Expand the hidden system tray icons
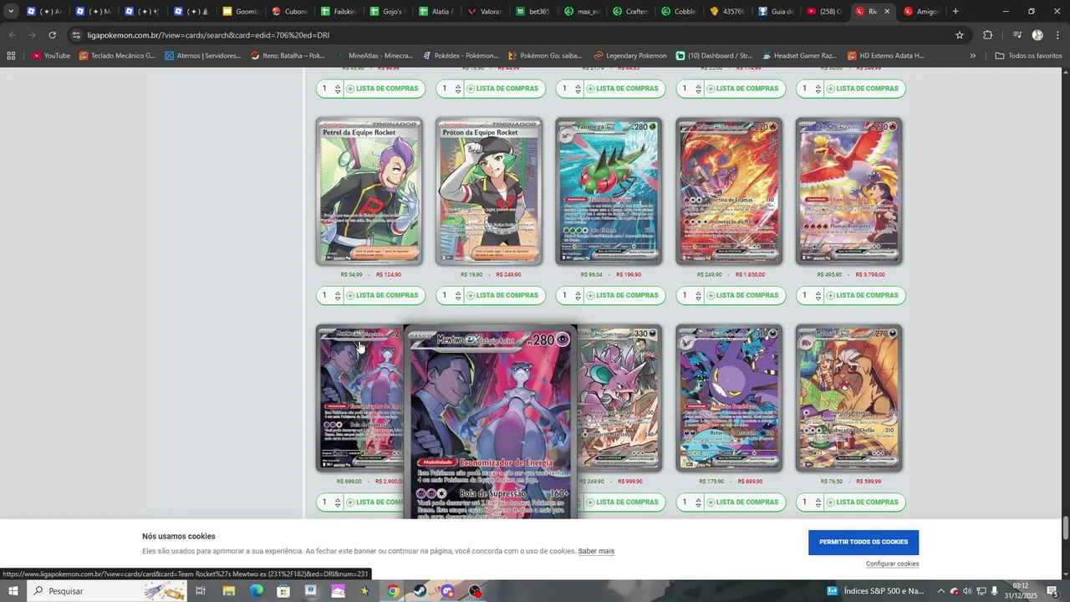This screenshot has width=1070, height=602. (x=940, y=591)
